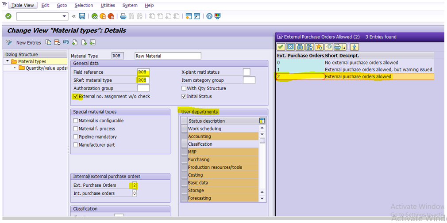Click the X-plant matl status field
This screenshot has width=447, height=223.
click(247, 72)
